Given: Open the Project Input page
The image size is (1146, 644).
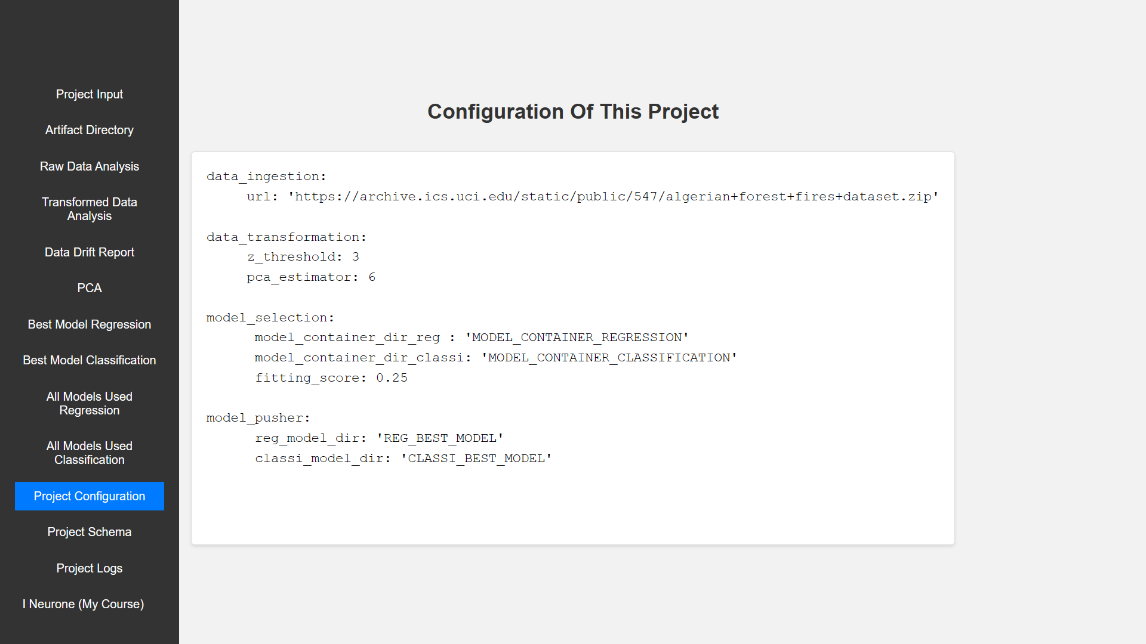Looking at the screenshot, I should point(89,94).
